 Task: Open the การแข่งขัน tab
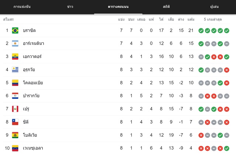(22, 7)
